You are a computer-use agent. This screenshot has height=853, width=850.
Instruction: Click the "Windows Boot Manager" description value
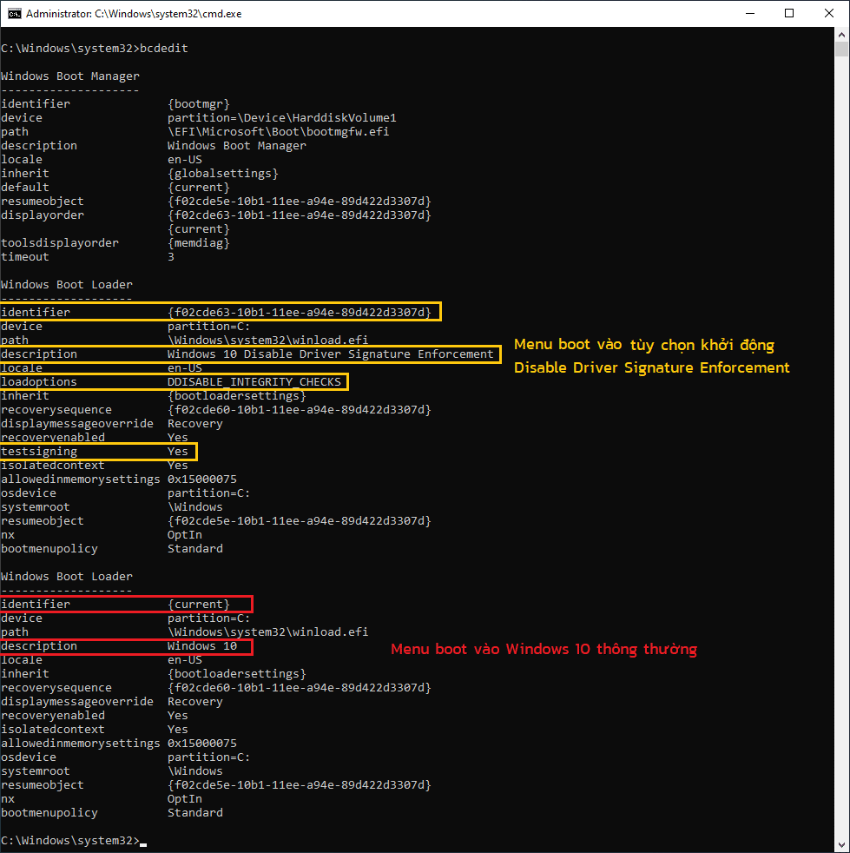coord(236,146)
